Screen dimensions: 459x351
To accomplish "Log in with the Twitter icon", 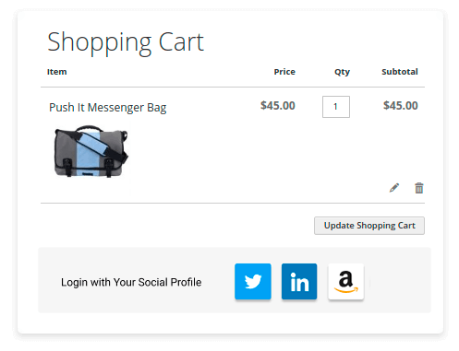I will 253,281.
